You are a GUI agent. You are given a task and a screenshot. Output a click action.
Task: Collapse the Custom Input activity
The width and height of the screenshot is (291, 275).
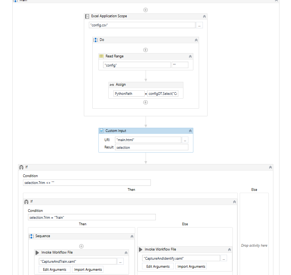[x=190, y=131]
